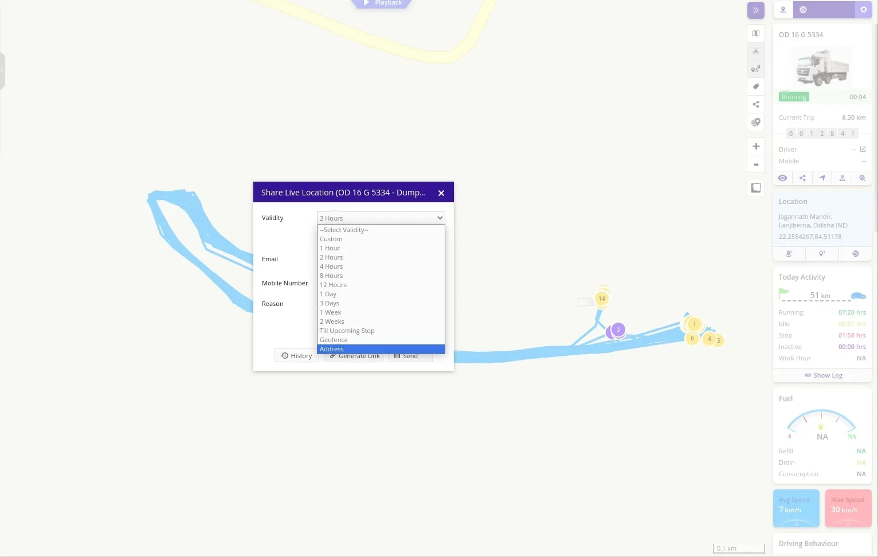Image resolution: width=878 pixels, height=557 pixels.
Task: Pick the 1 Week validity option
Action: pyautogui.click(x=331, y=312)
